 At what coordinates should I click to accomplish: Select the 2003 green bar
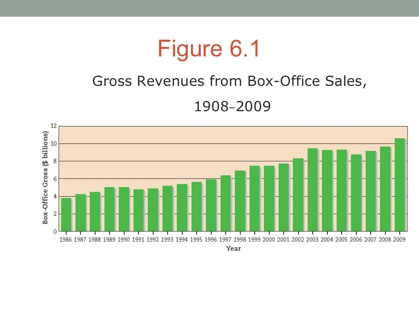click(313, 190)
